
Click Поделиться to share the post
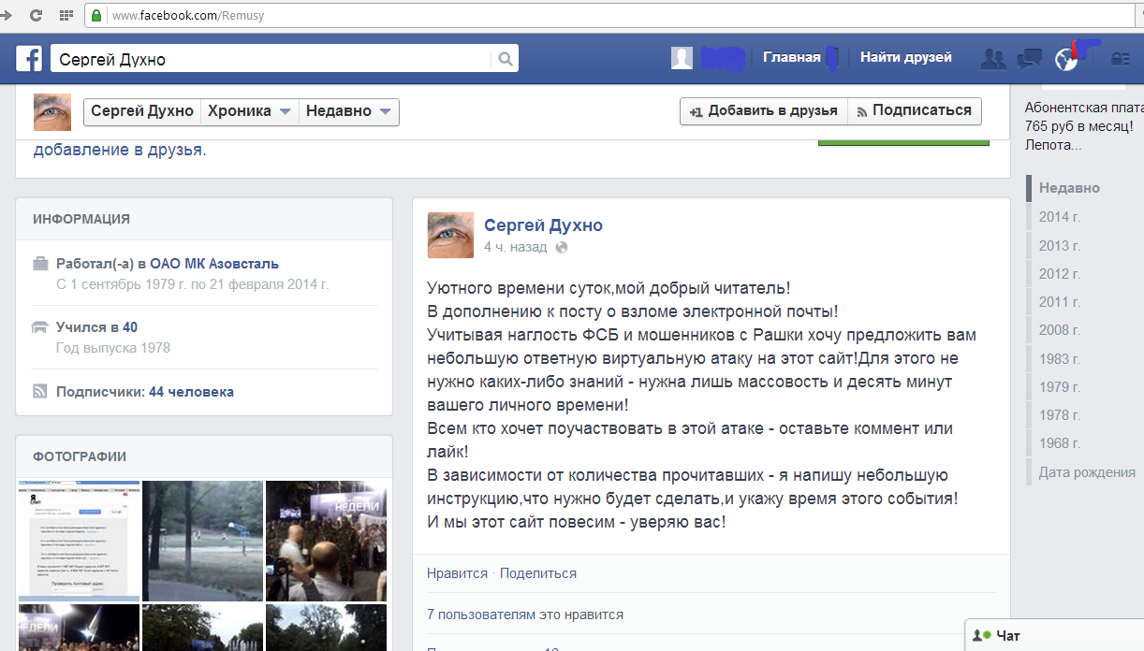click(538, 573)
